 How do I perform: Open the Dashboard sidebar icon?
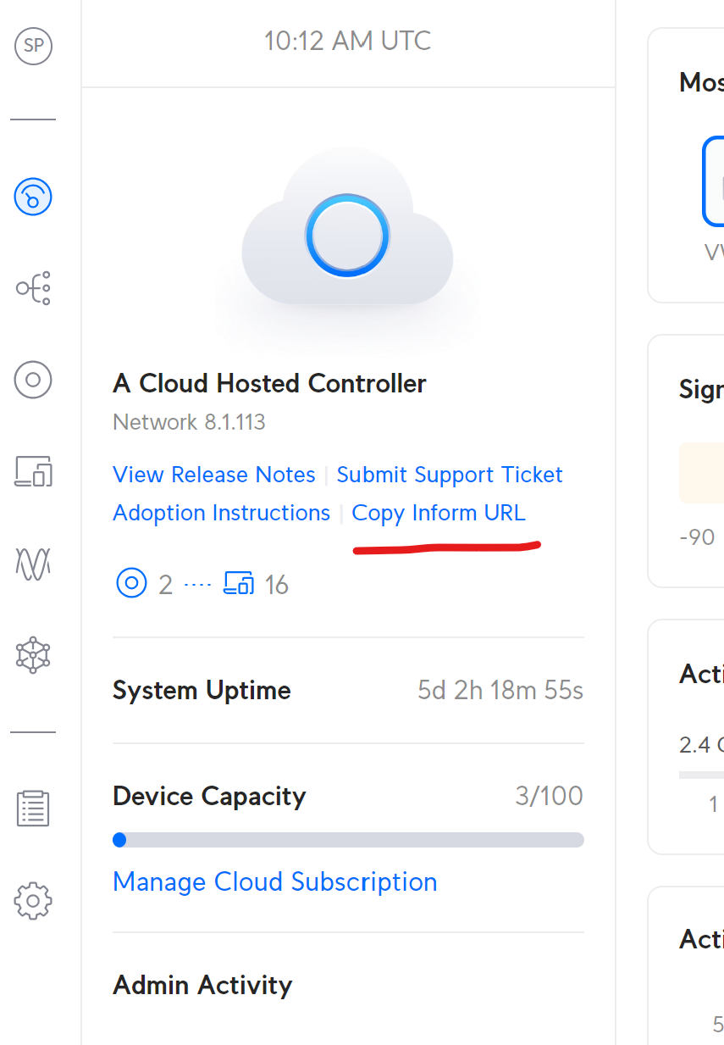point(33,197)
